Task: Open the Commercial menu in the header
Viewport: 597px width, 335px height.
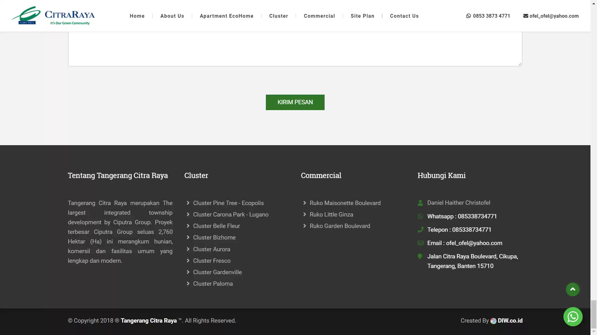Action: (x=319, y=16)
